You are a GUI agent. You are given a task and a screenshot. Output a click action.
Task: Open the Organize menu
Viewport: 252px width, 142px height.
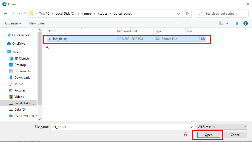click(13, 23)
